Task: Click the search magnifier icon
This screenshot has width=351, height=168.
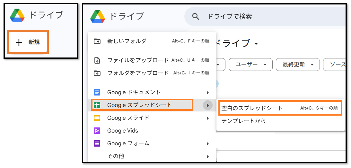Action: pos(196,17)
